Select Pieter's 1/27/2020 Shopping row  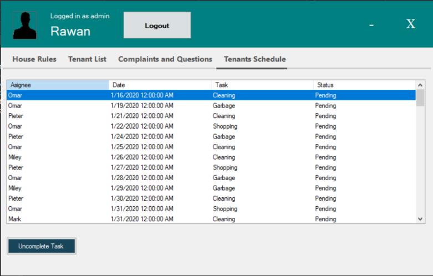(211, 167)
